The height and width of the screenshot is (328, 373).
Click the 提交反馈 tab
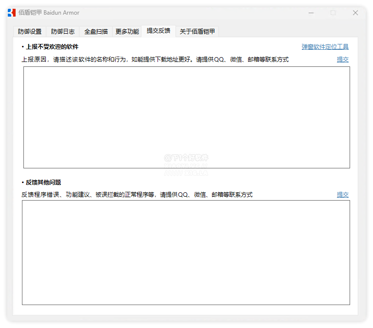158,31
